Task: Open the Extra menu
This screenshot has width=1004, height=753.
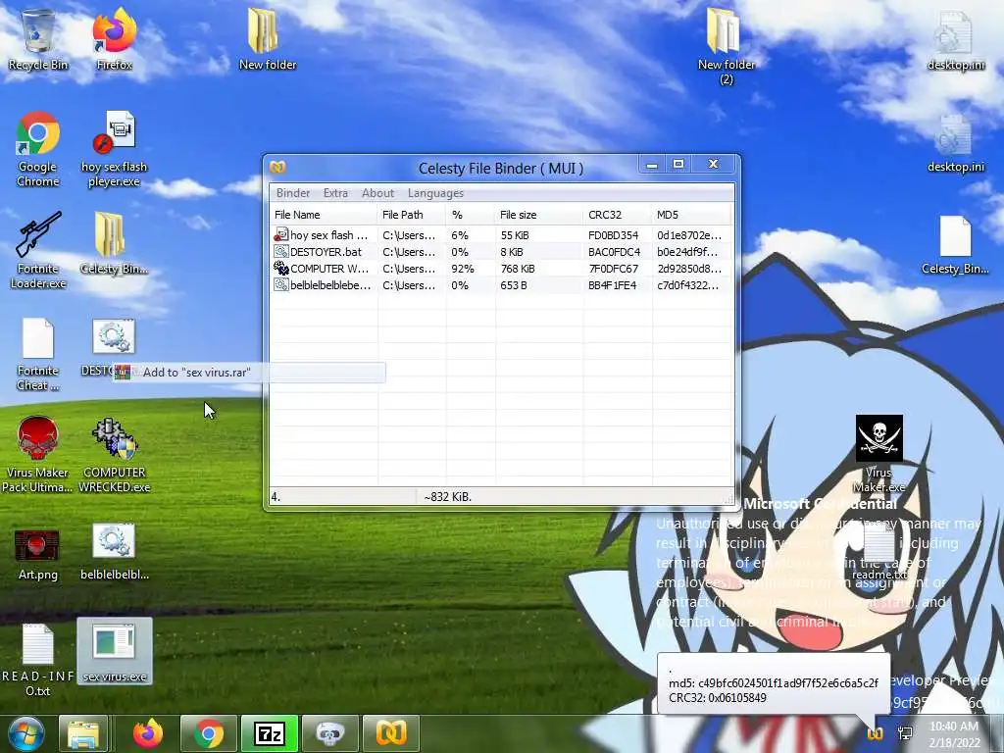Action: pos(335,193)
